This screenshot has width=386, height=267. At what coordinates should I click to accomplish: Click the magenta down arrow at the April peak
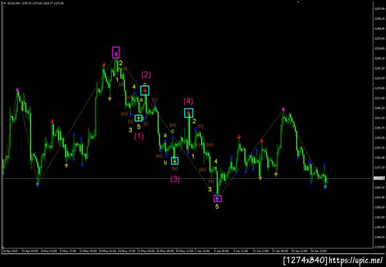[17, 89]
